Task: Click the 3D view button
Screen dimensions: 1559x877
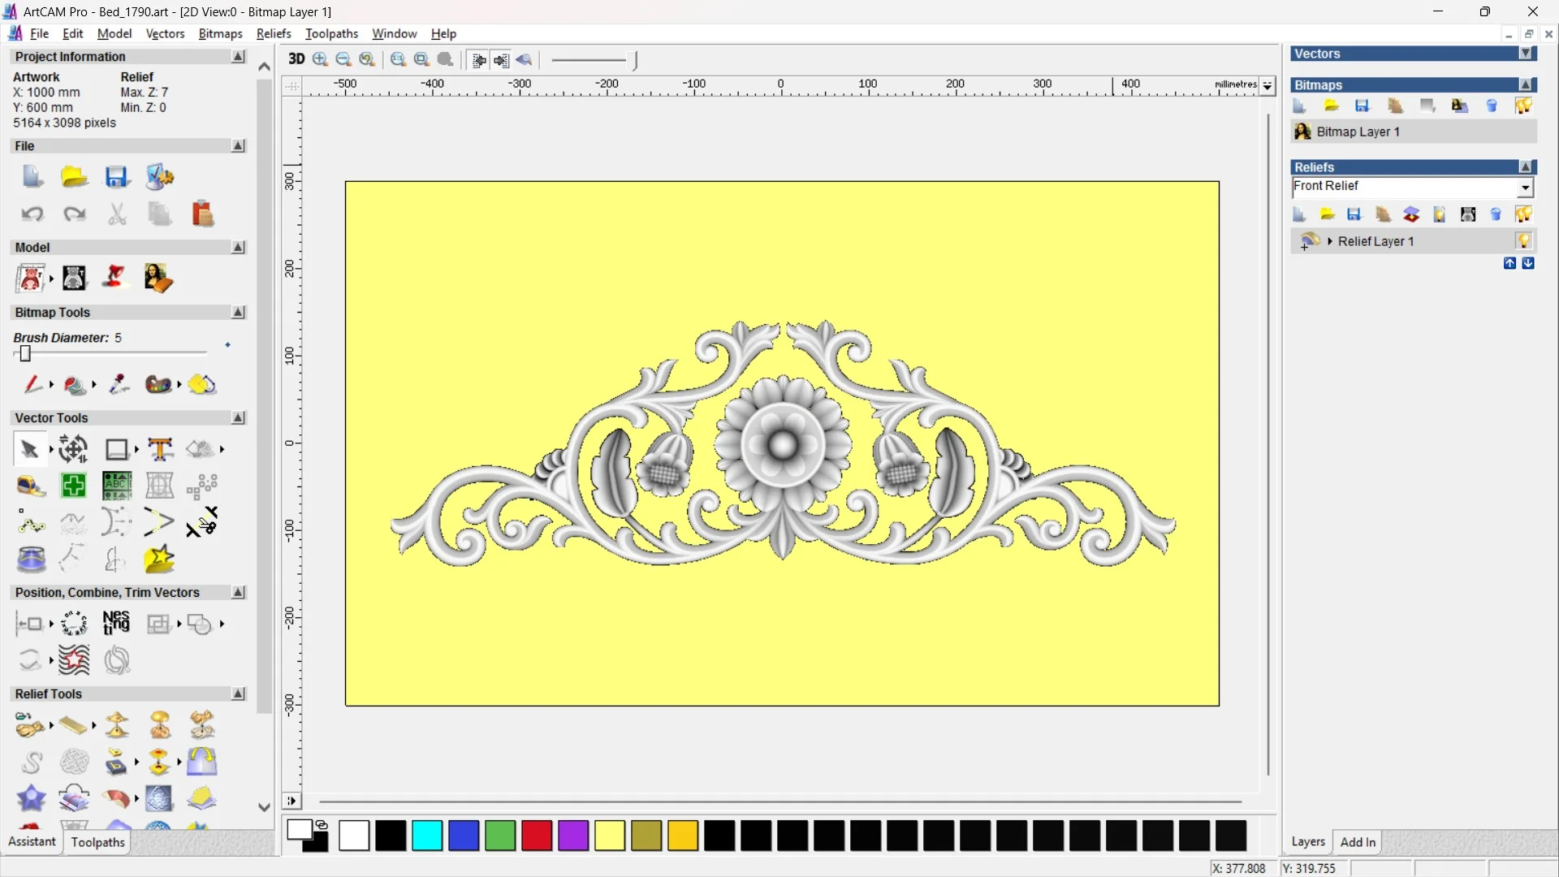Action: coord(296,59)
